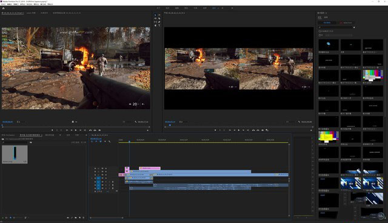The width and height of the screenshot is (388, 223).
Task: Adjust the Project panel thumbnail zoom slider
Action: [18, 218]
